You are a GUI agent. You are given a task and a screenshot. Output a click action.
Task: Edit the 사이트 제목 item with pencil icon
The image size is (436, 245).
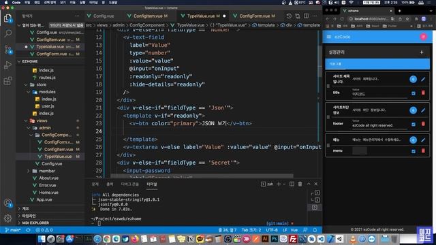tap(423, 79)
